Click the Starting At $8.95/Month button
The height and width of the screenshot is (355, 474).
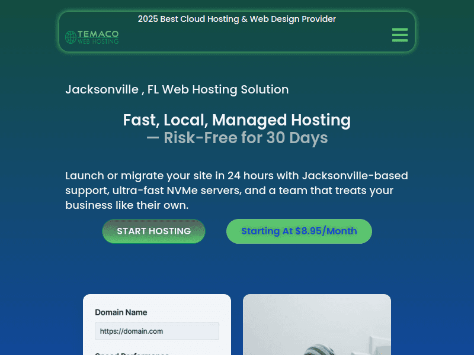click(299, 231)
